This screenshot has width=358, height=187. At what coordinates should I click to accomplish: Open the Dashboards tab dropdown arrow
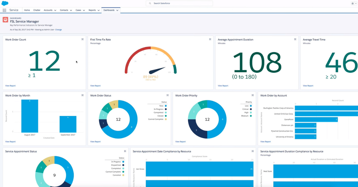118,10
